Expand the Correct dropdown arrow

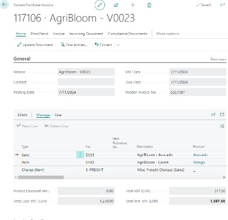point(118,45)
